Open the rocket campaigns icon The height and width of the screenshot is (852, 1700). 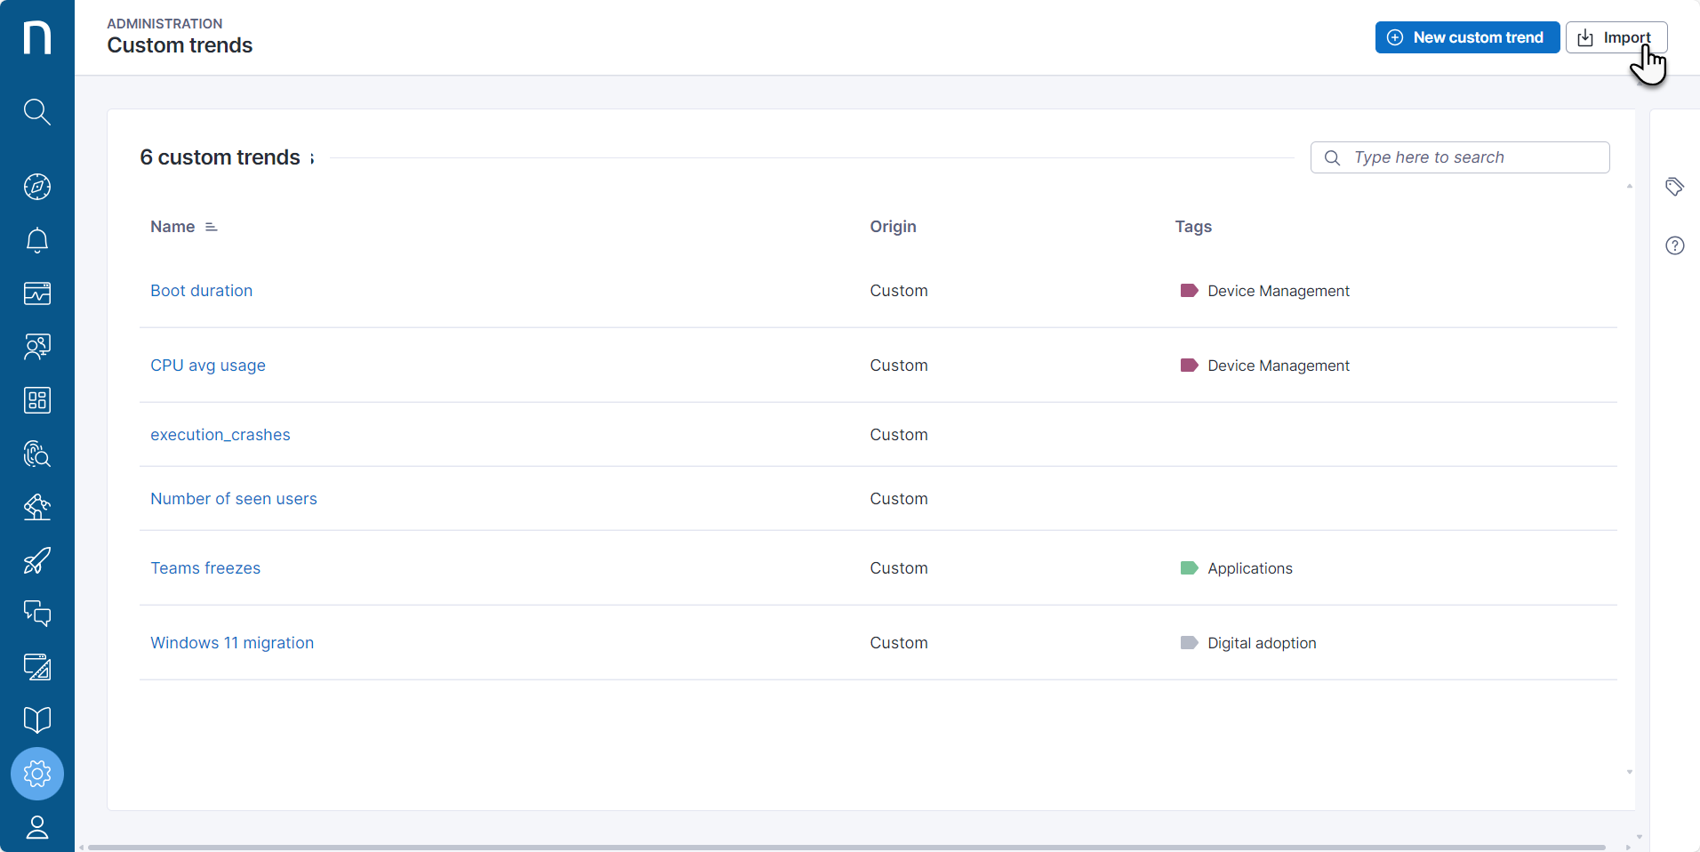click(x=36, y=560)
